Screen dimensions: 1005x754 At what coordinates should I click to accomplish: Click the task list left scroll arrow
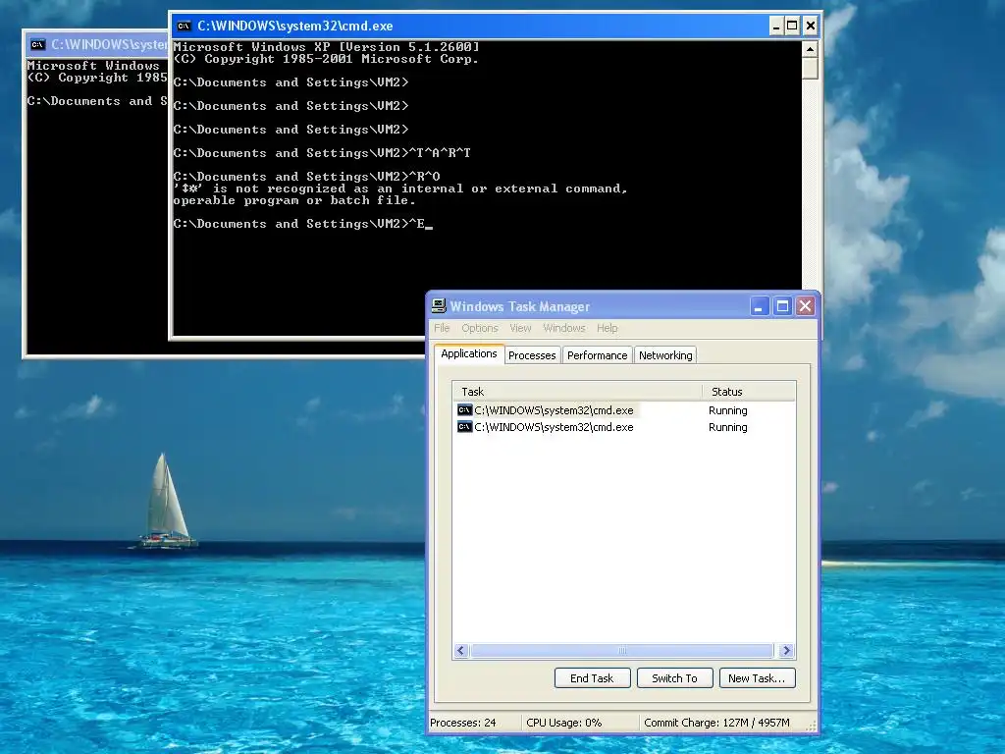pyautogui.click(x=461, y=650)
